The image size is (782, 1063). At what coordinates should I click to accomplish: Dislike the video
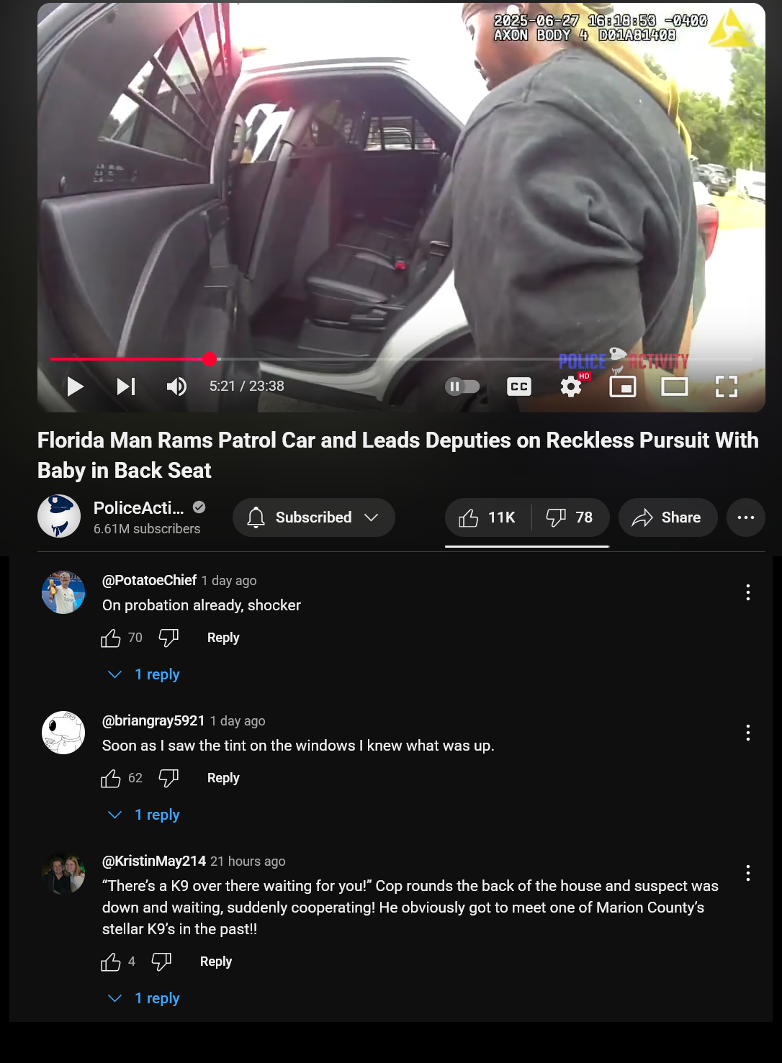tap(570, 517)
